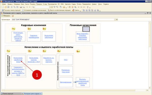152x95 pixels.
Task: Open Платежное поручение link
Action: [66, 71]
